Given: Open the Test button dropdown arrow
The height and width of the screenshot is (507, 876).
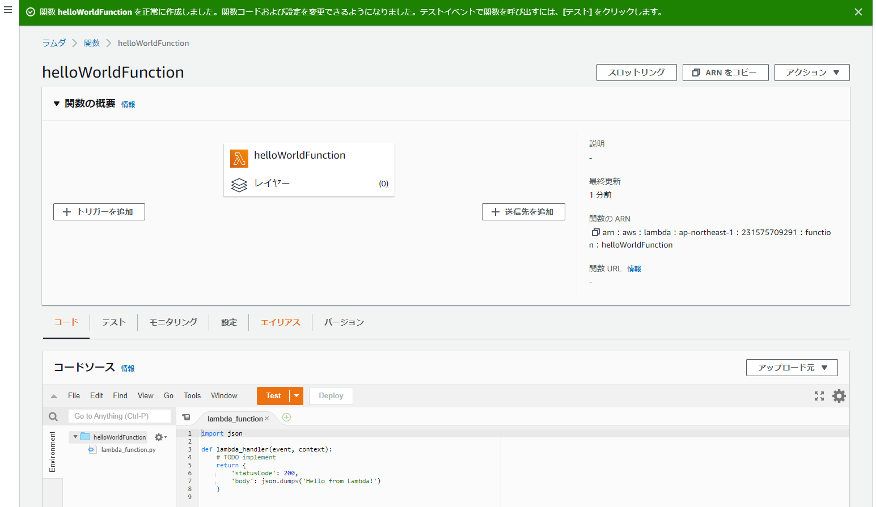Looking at the screenshot, I should click(x=297, y=396).
